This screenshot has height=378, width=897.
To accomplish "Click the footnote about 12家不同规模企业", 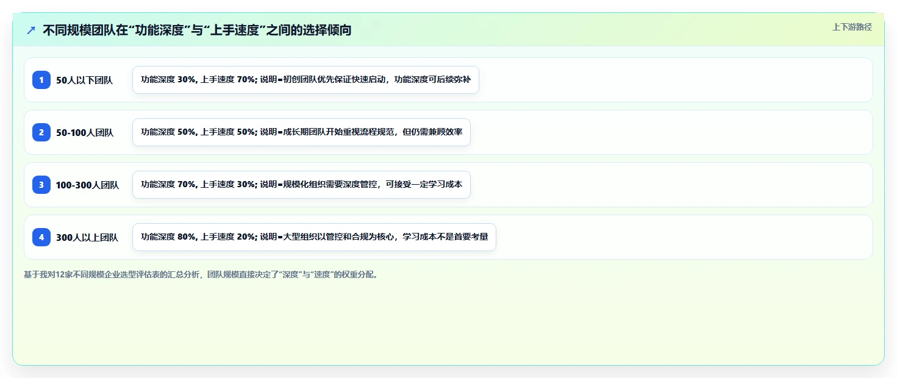I will tap(202, 275).
